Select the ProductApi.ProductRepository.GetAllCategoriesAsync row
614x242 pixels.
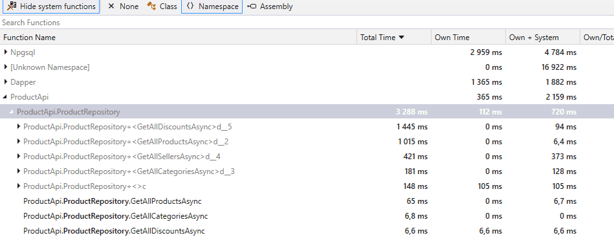(x=307, y=216)
